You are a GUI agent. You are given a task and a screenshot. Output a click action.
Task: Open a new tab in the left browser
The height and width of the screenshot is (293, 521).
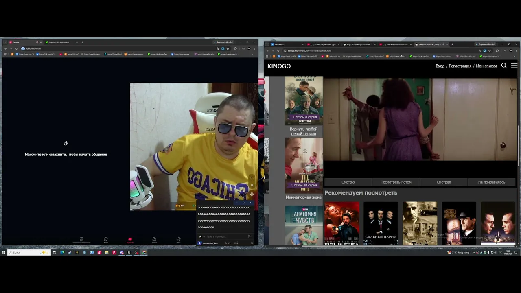coord(82,42)
